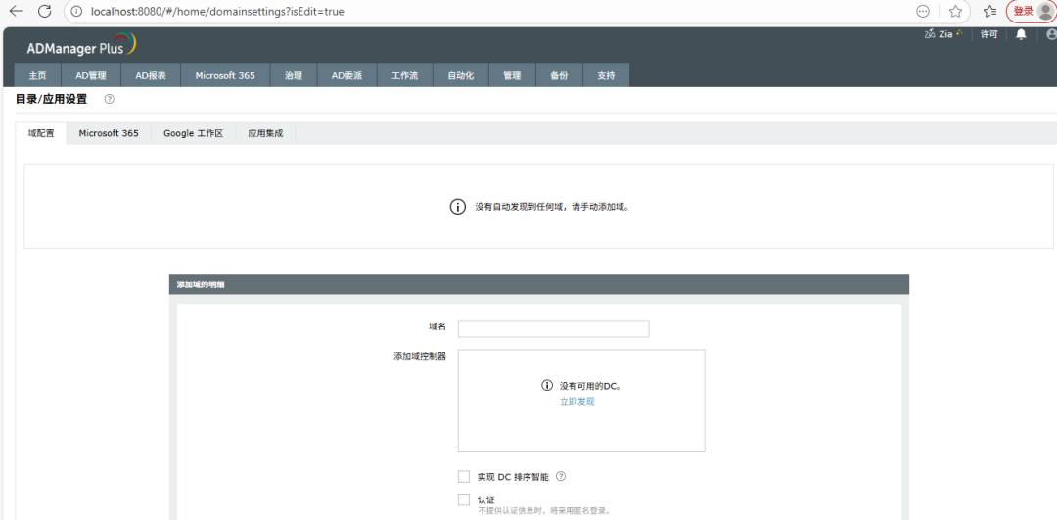Click the 没有自动发现到任何域 message text

click(x=552, y=207)
